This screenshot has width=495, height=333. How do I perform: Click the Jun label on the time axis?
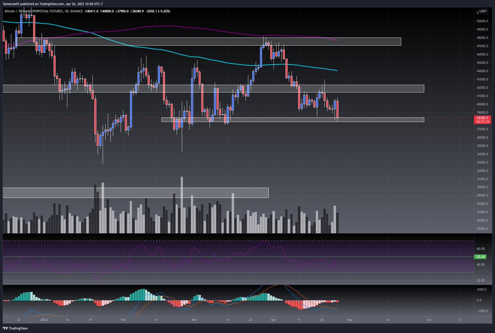[429, 319]
